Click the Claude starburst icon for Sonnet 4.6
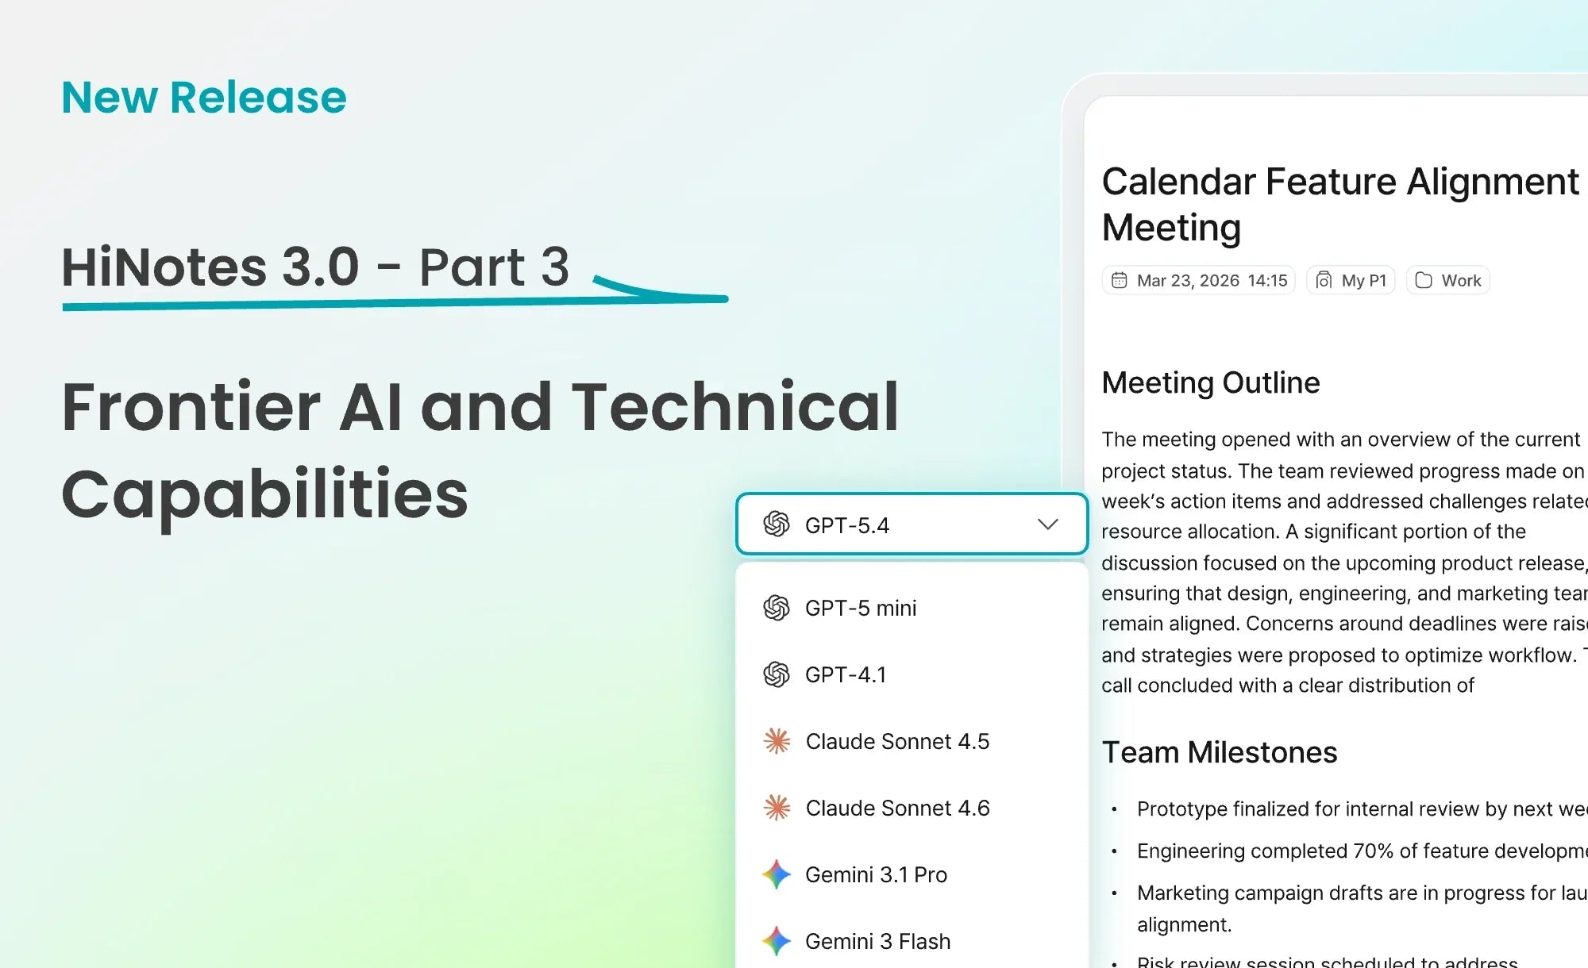 tap(777, 808)
